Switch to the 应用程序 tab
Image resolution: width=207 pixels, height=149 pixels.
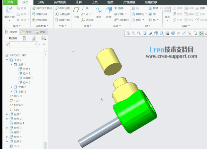151,2
